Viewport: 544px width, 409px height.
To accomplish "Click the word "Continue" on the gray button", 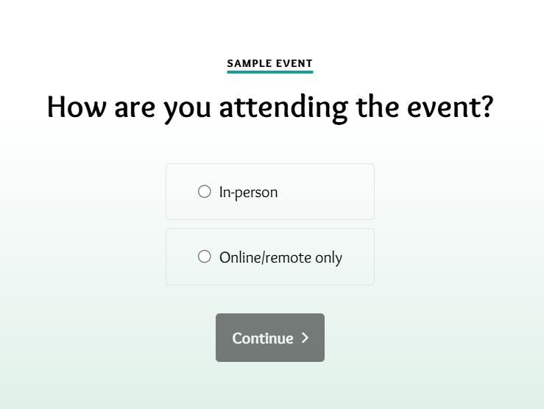I will [x=263, y=338].
